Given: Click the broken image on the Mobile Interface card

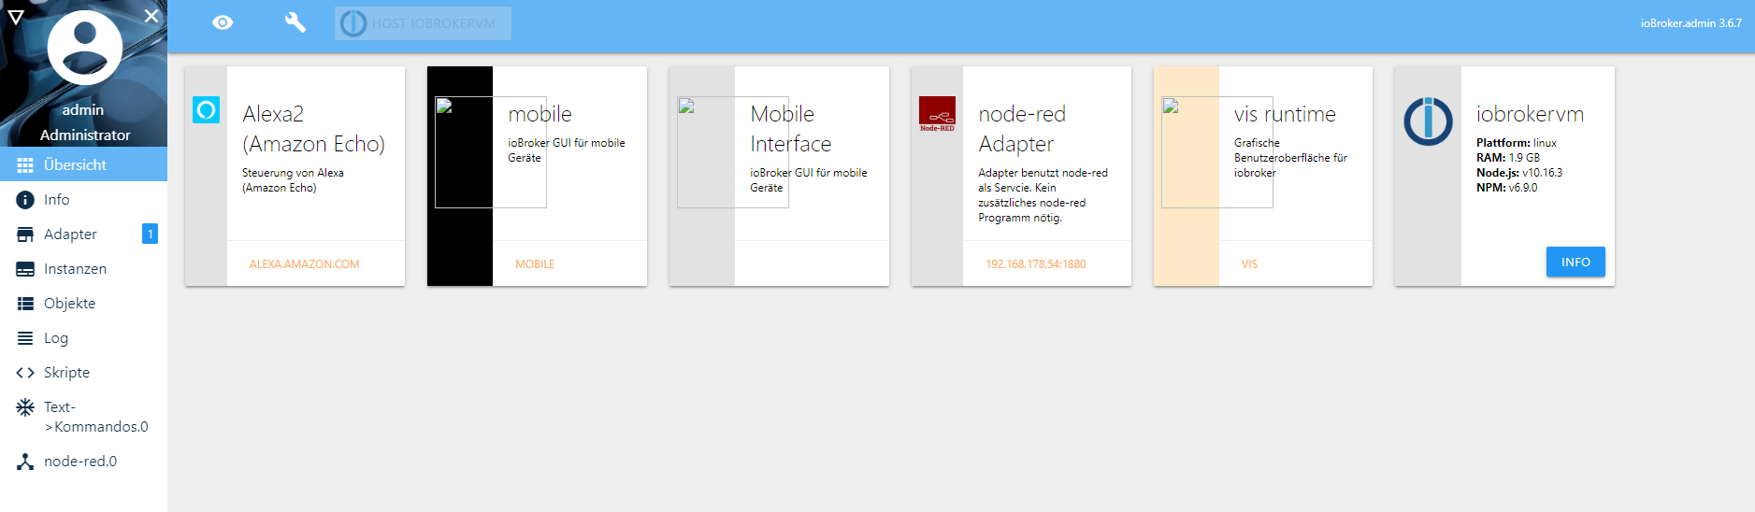Looking at the screenshot, I should tap(732, 152).
